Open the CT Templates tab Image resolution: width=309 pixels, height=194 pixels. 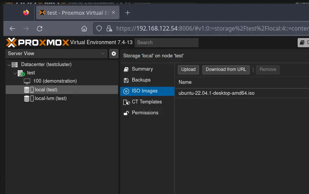tap(147, 102)
